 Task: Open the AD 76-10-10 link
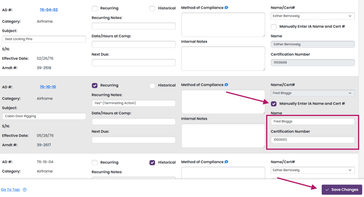click(48, 87)
